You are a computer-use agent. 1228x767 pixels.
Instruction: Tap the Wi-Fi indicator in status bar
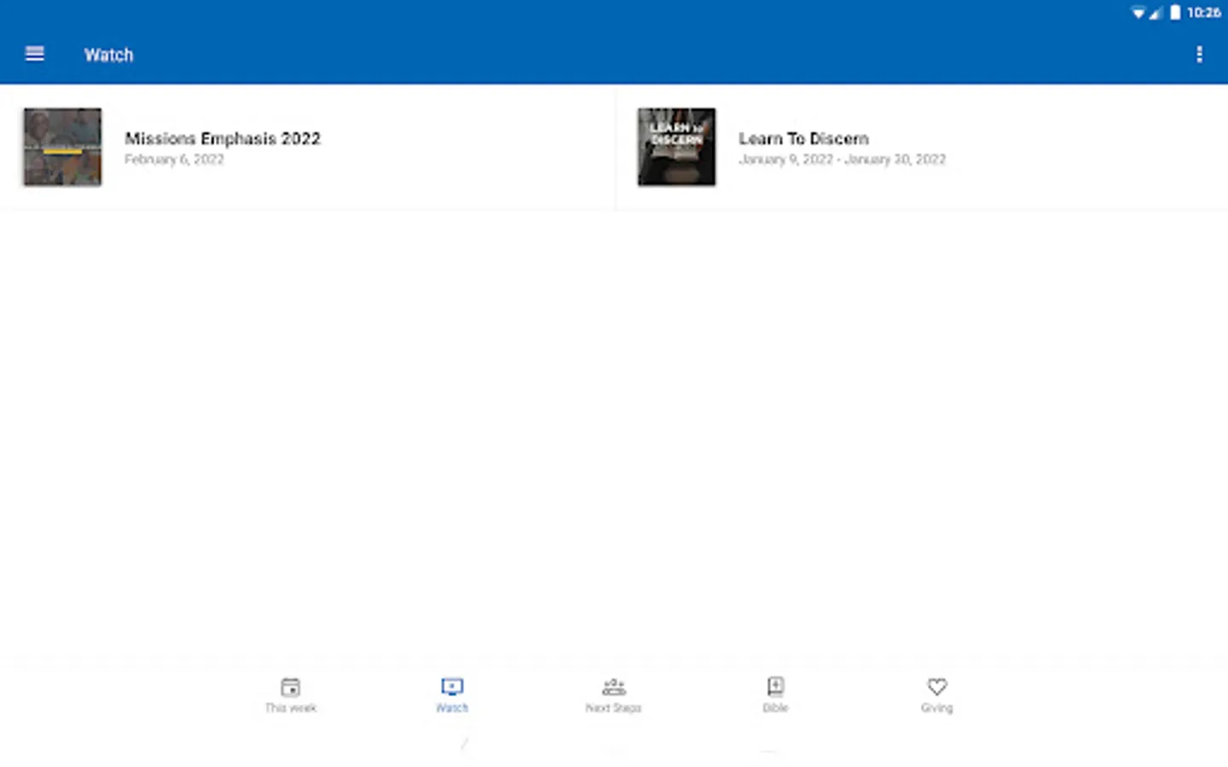(1138, 13)
